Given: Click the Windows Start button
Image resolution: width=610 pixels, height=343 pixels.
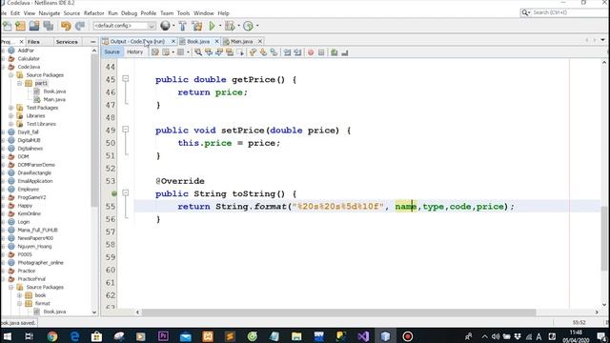Looking at the screenshot, I should tap(7, 336).
